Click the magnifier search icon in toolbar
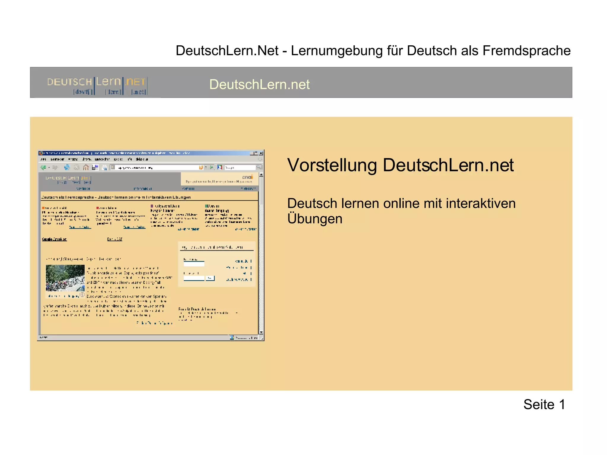Screen dimensions: 607x455 tap(259, 167)
